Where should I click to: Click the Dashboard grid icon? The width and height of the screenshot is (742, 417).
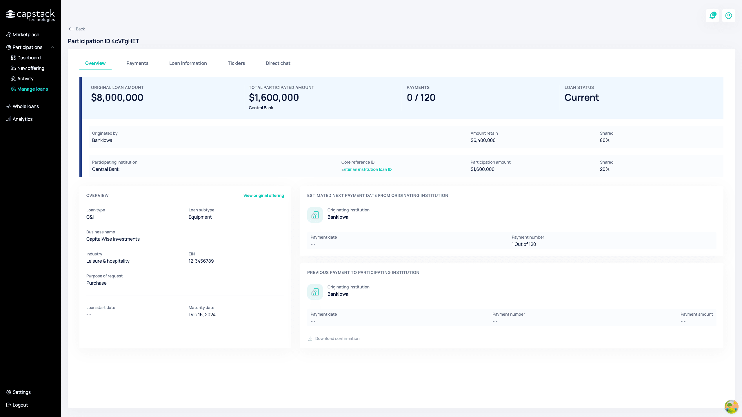point(13,58)
